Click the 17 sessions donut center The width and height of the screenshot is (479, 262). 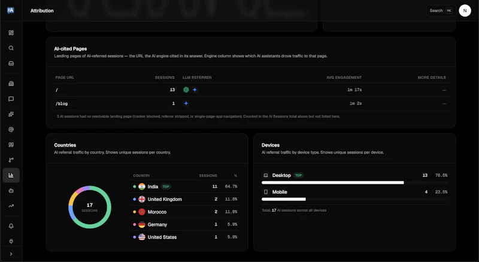(89, 207)
